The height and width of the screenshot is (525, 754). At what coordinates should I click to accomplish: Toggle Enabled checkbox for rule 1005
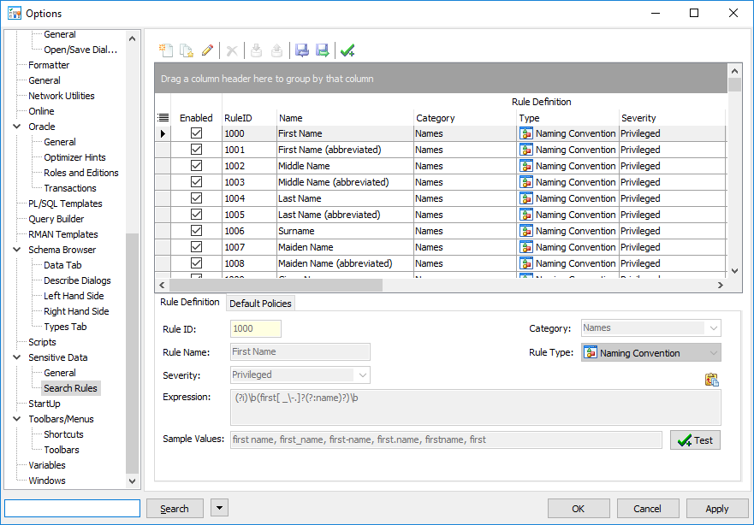[x=196, y=215]
